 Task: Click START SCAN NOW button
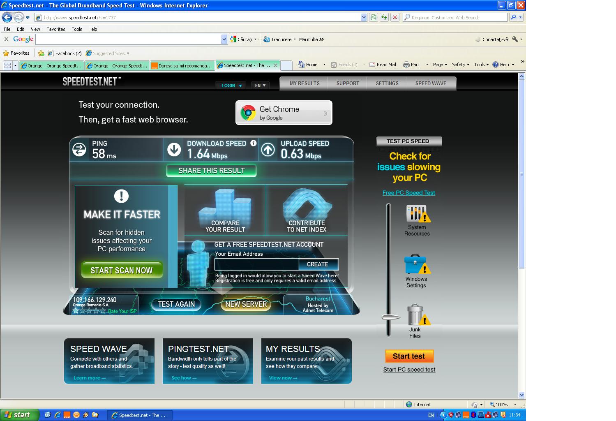pos(122,270)
